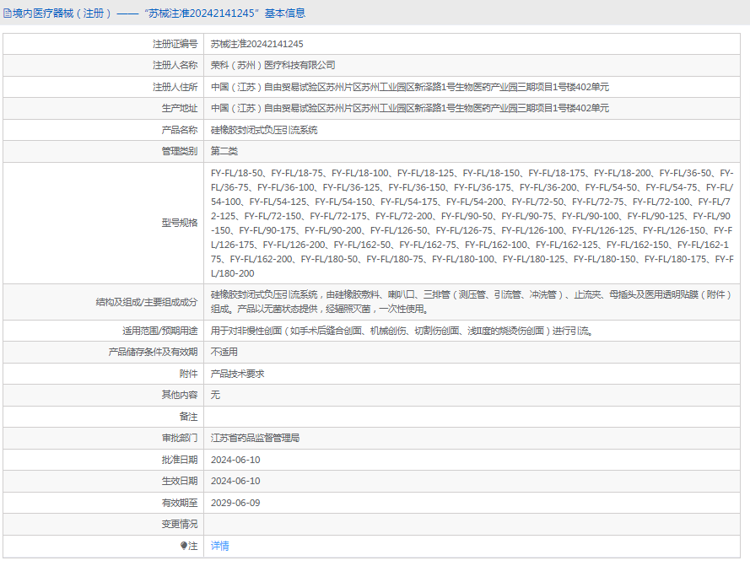Click the 备注 label cell
Screen dimensions: 750x566
click(104, 417)
